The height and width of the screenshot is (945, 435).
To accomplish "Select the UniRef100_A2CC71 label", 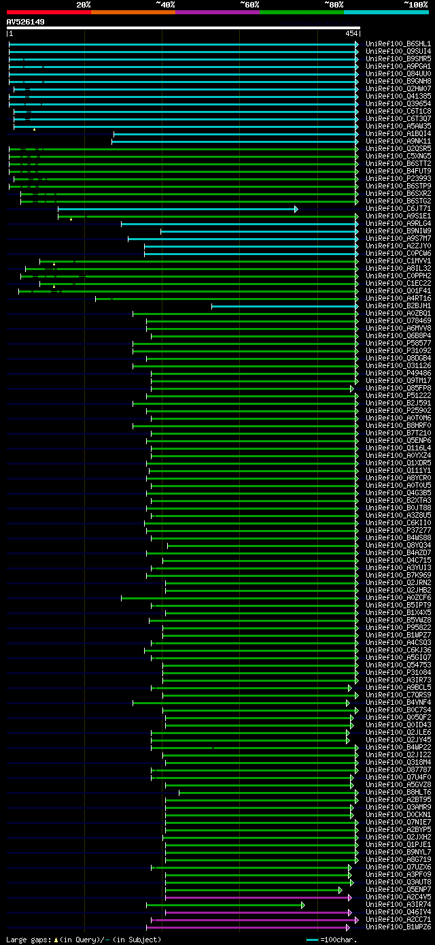I will (x=398, y=919).
